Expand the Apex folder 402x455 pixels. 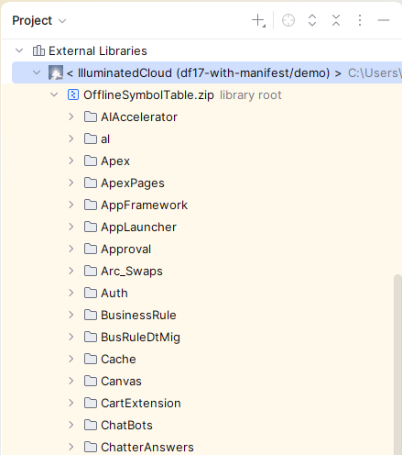click(71, 161)
